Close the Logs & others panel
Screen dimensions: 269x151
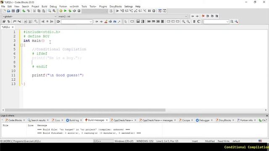[x=267, y=116]
